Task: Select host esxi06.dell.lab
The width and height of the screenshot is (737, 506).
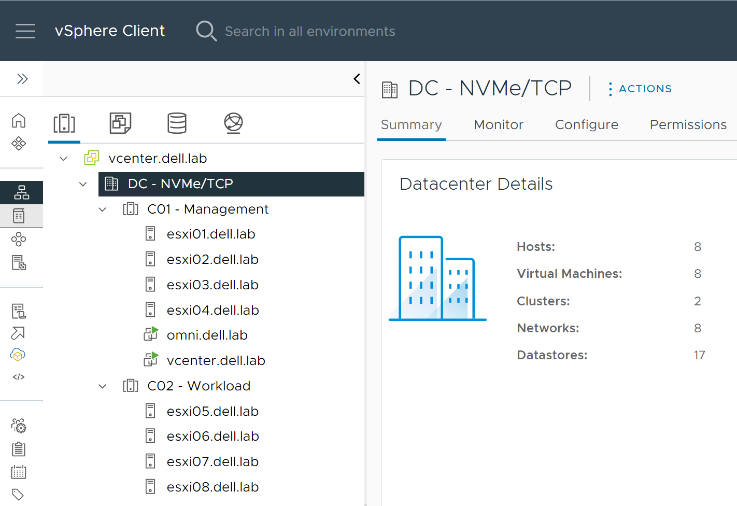Action: tap(213, 437)
